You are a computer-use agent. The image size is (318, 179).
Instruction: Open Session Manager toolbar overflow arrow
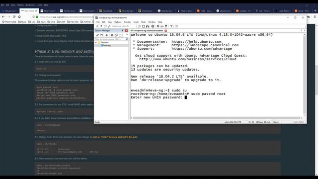127,34
